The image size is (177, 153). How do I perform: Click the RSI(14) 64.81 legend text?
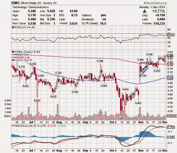click(x=25, y=27)
